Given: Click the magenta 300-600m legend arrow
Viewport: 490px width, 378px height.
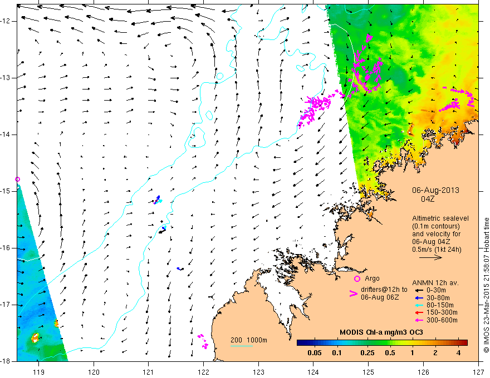Looking at the screenshot, I should (419, 320).
